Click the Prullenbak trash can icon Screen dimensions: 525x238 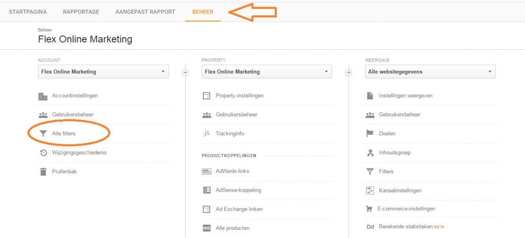click(x=43, y=172)
